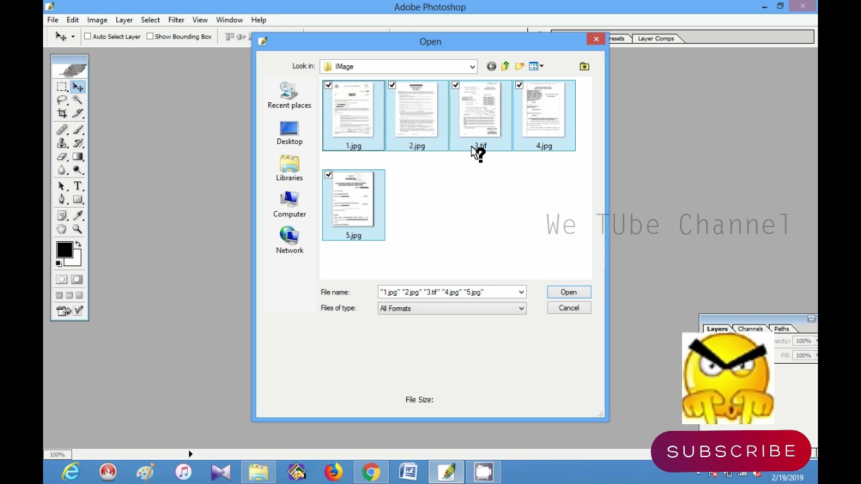Image resolution: width=861 pixels, height=484 pixels.
Task: Select the Magic Wand tool
Action: click(x=78, y=100)
